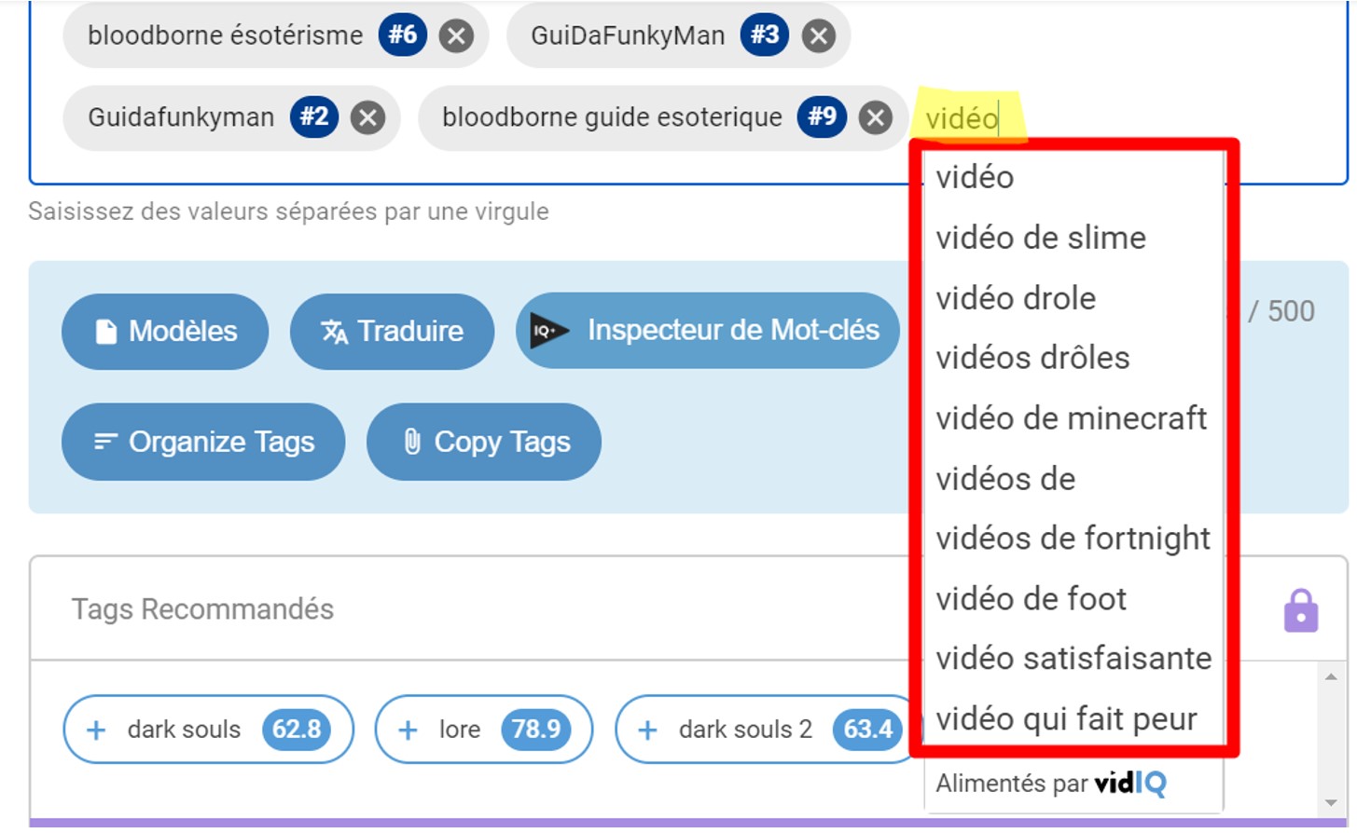Remove the 'bloodborne ésotérisme' tag
Image resolution: width=1357 pixels, height=833 pixels.
(x=456, y=36)
